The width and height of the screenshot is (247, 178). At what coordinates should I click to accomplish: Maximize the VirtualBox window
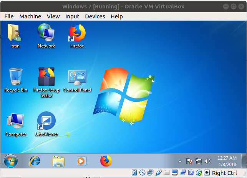pos(234,7)
